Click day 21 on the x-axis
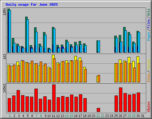Viewport: 152px width, 119px height. tap(98, 116)
